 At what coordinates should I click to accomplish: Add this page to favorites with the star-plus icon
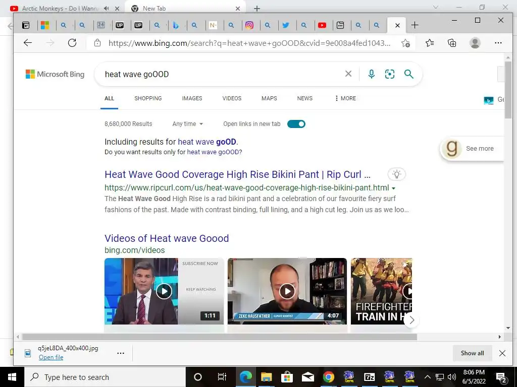coord(405,43)
